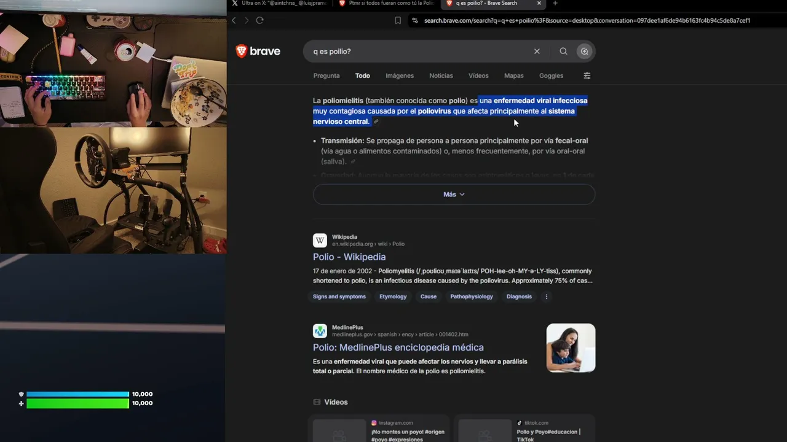This screenshot has height=442, width=787.
Task: Click the MedlinePlus favicon in results
Action: click(x=320, y=331)
